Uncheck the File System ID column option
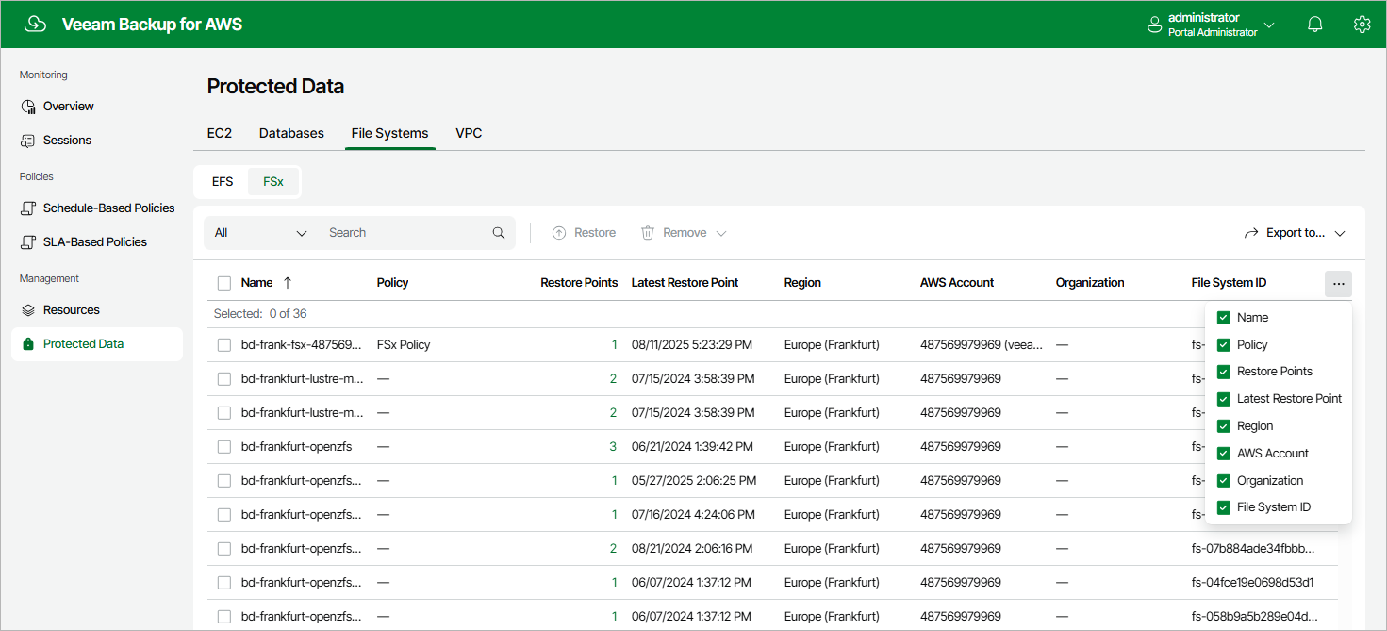Viewport: 1387px width, 631px height. pyautogui.click(x=1224, y=507)
